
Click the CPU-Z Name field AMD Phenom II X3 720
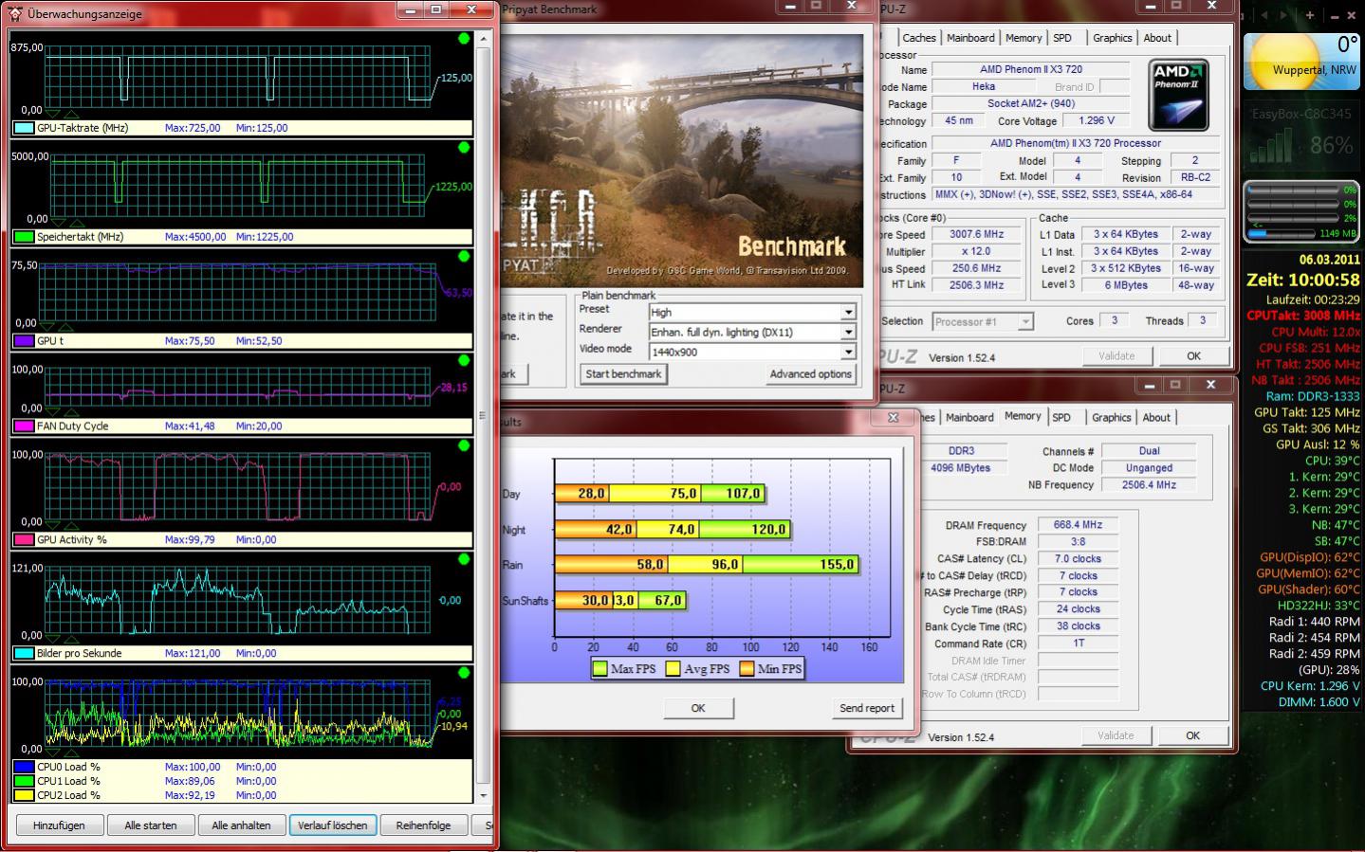pyautogui.click(x=1030, y=69)
